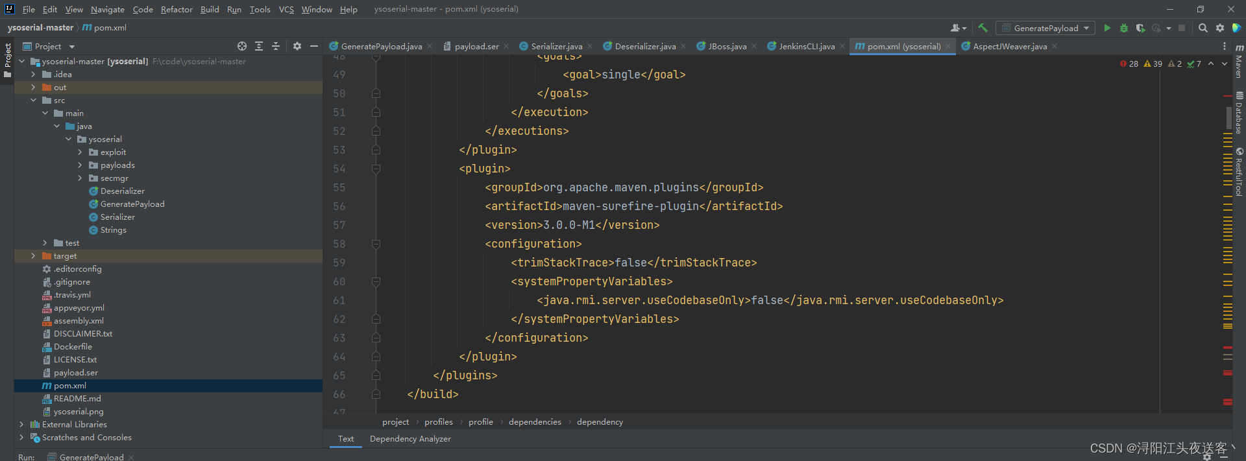Click 'dependencies' in XML breadcrumb

[535, 422]
